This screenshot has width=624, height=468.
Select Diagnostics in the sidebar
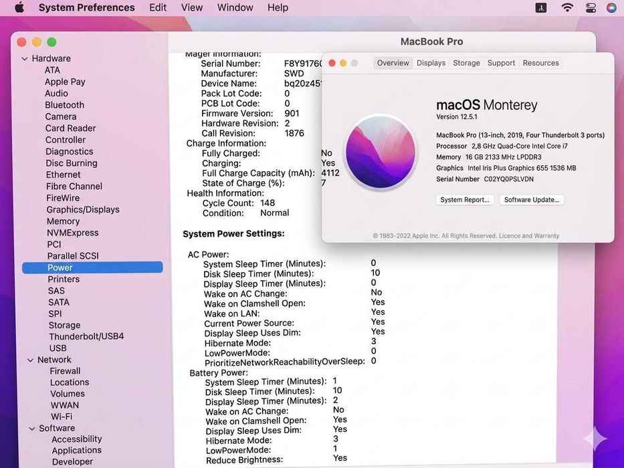click(70, 152)
